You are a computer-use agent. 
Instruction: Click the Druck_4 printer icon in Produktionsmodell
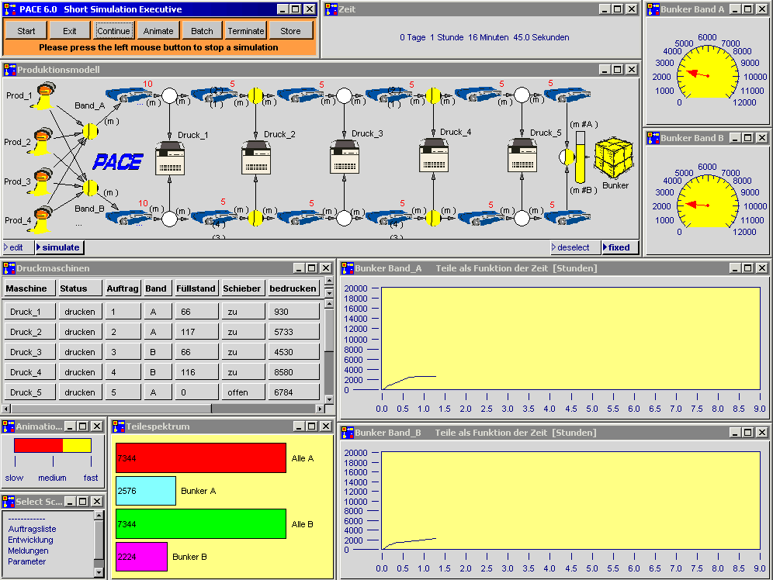[433, 155]
